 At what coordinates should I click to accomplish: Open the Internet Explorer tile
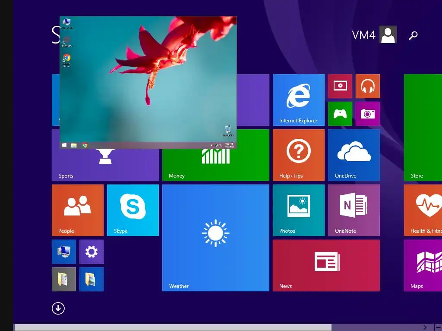coord(299,100)
